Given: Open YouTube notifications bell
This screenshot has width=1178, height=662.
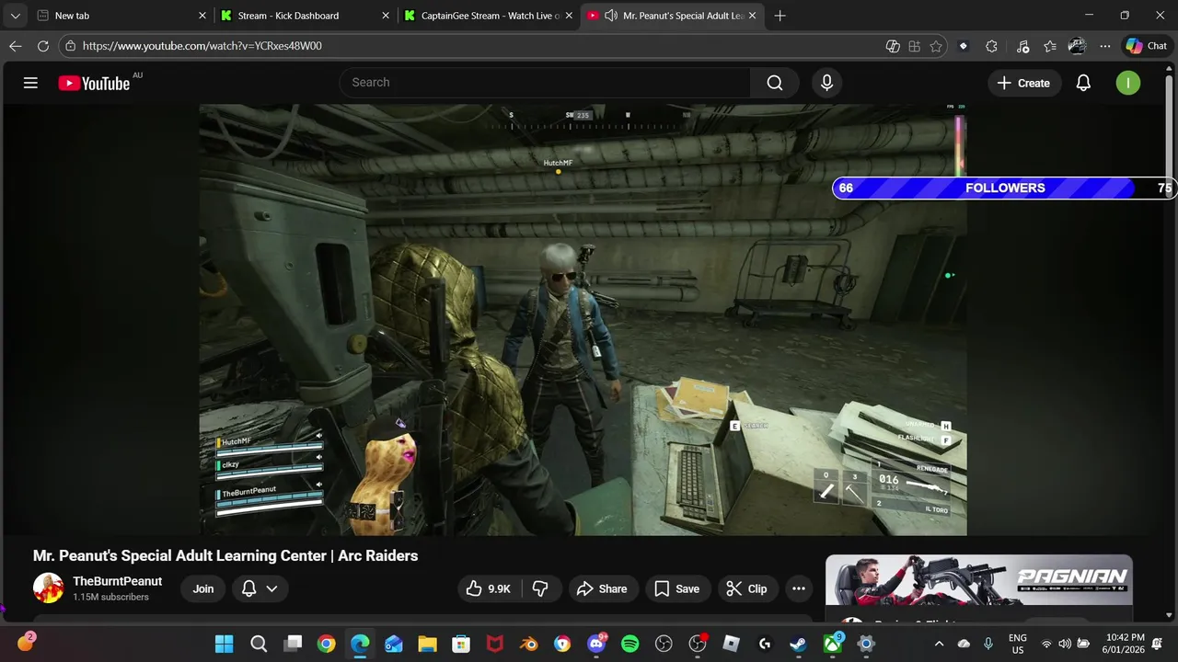Looking at the screenshot, I should click(1083, 83).
